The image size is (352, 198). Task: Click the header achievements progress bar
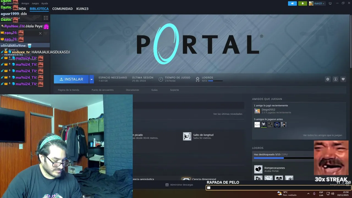[215, 81]
